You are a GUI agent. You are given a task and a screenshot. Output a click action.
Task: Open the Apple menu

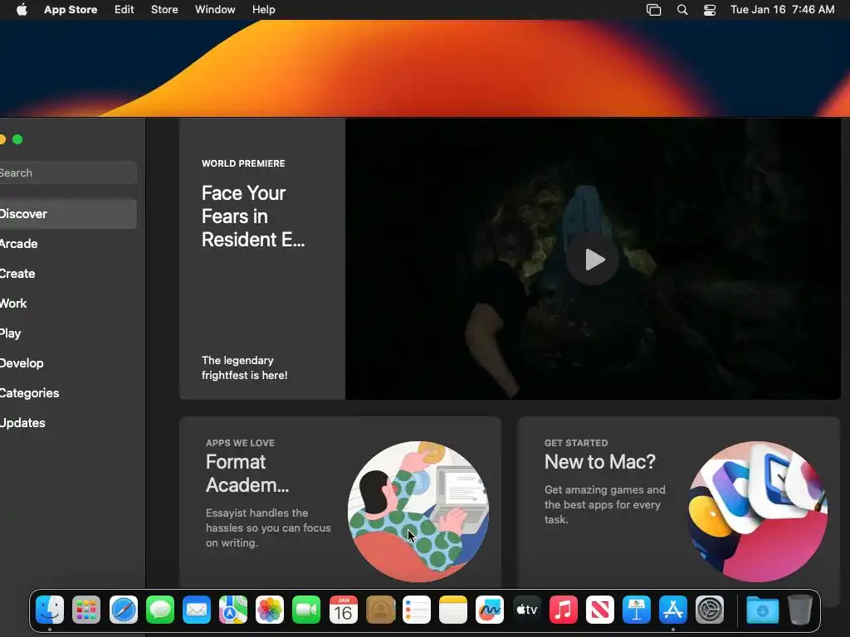tap(22, 9)
